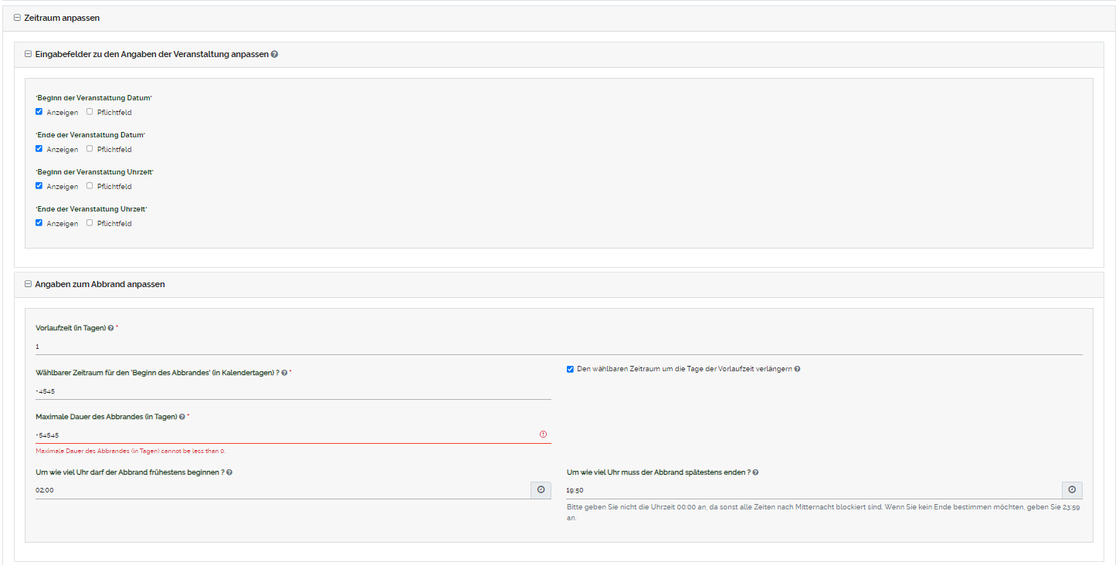This screenshot has width=1119, height=565.
Task: Click help icon next to Eingabefelder heading
Action: coord(275,55)
